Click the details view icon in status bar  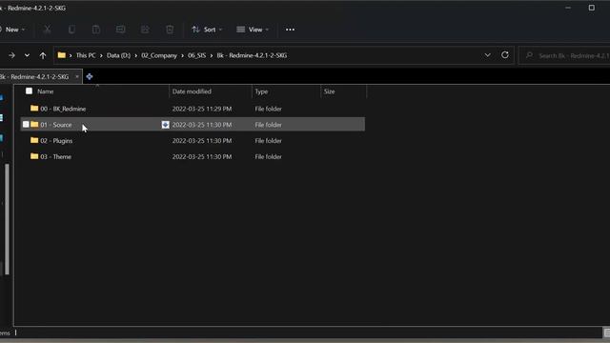click(606, 333)
